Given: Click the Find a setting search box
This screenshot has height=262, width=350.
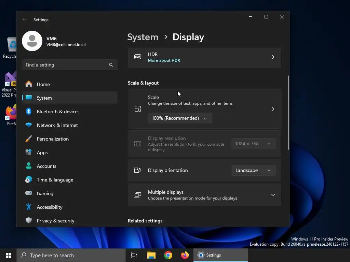Looking at the screenshot, I should [70, 65].
